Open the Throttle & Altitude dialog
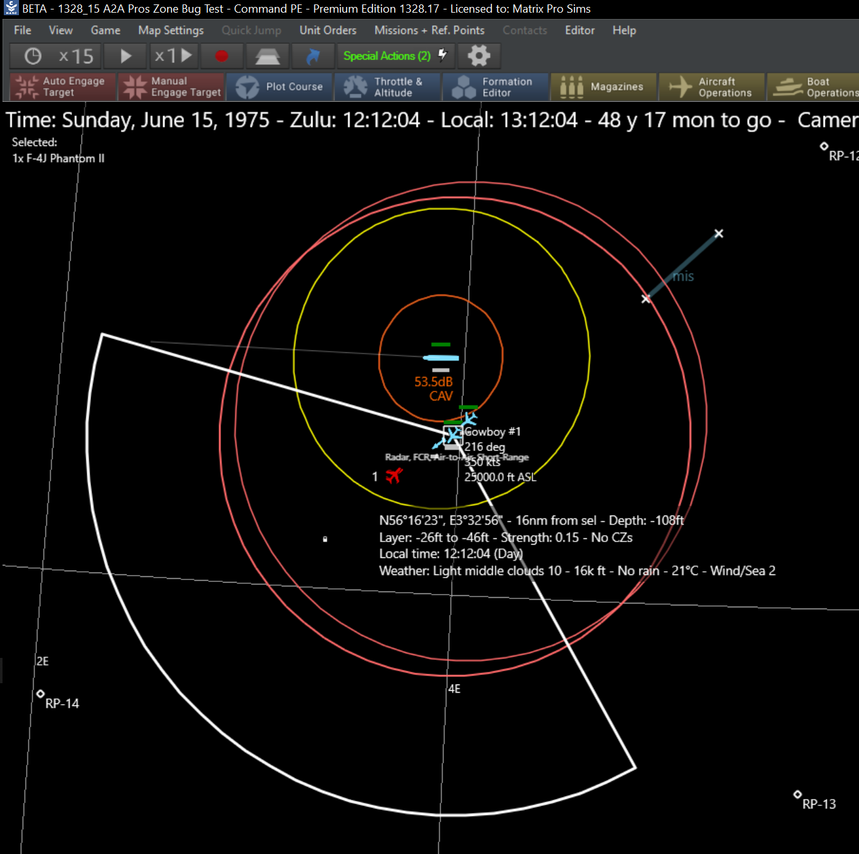859x854 pixels. pyautogui.click(x=388, y=87)
